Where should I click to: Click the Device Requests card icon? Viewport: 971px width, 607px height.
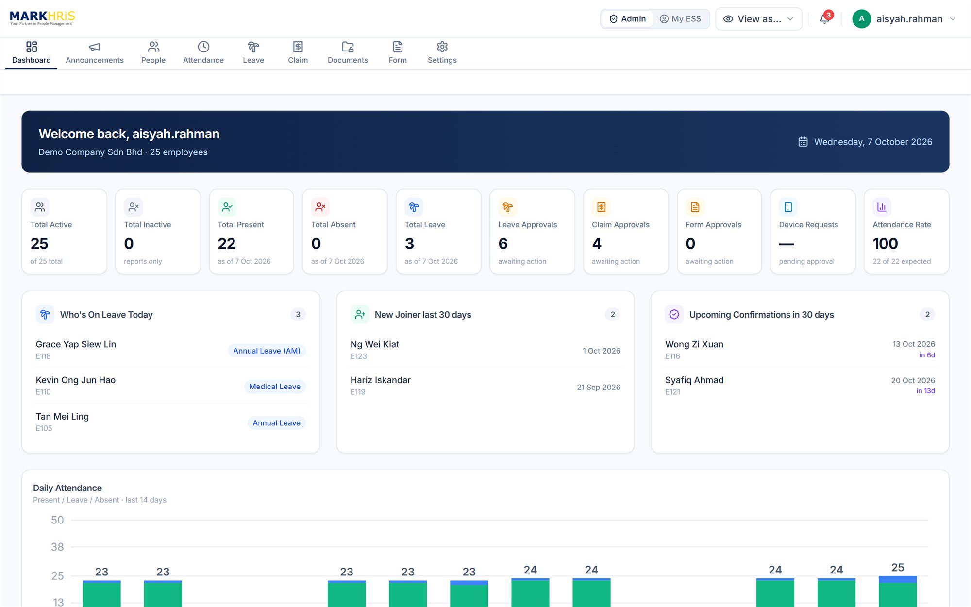pyautogui.click(x=788, y=207)
